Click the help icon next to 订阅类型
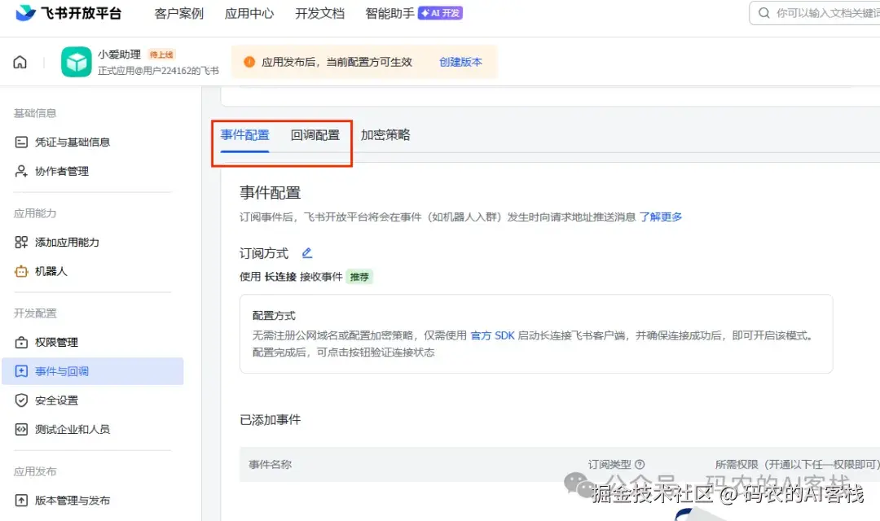This screenshot has width=880, height=521. pyautogui.click(x=640, y=464)
